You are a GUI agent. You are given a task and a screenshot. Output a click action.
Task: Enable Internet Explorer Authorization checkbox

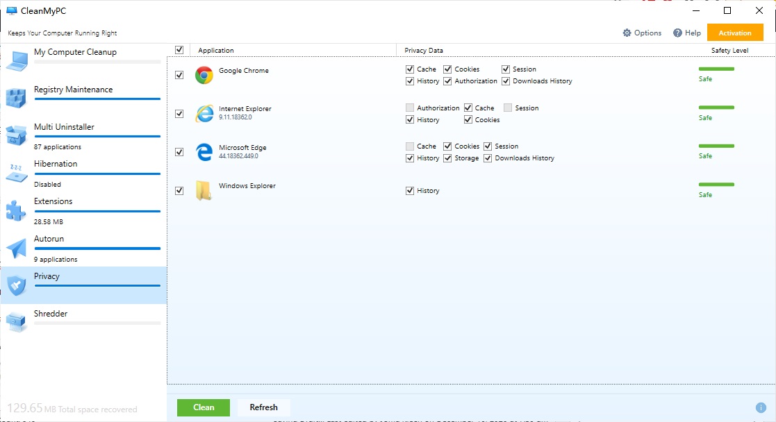pos(410,108)
